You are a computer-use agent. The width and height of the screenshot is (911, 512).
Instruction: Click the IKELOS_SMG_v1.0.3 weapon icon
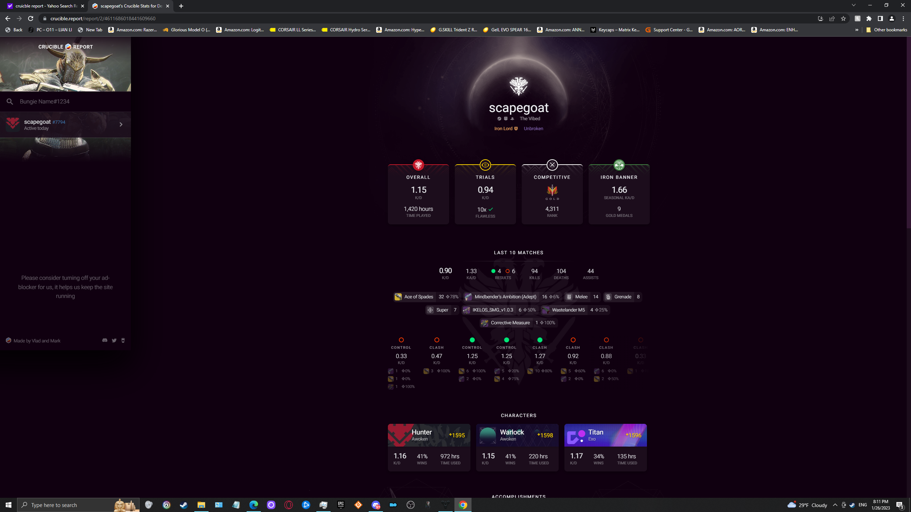467,310
